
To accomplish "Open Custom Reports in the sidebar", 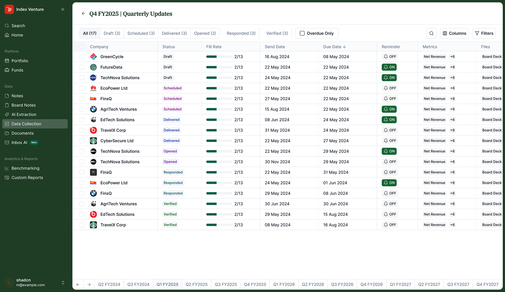I will (x=35, y=178).
